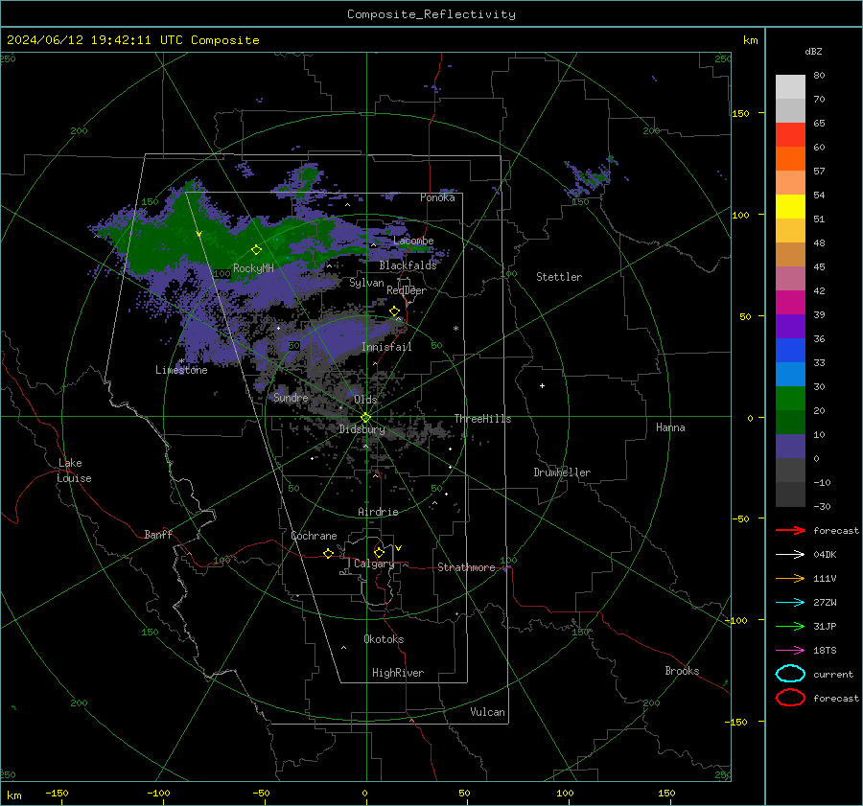
Task: Click the Innisfail label on map
Action: [x=386, y=347]
